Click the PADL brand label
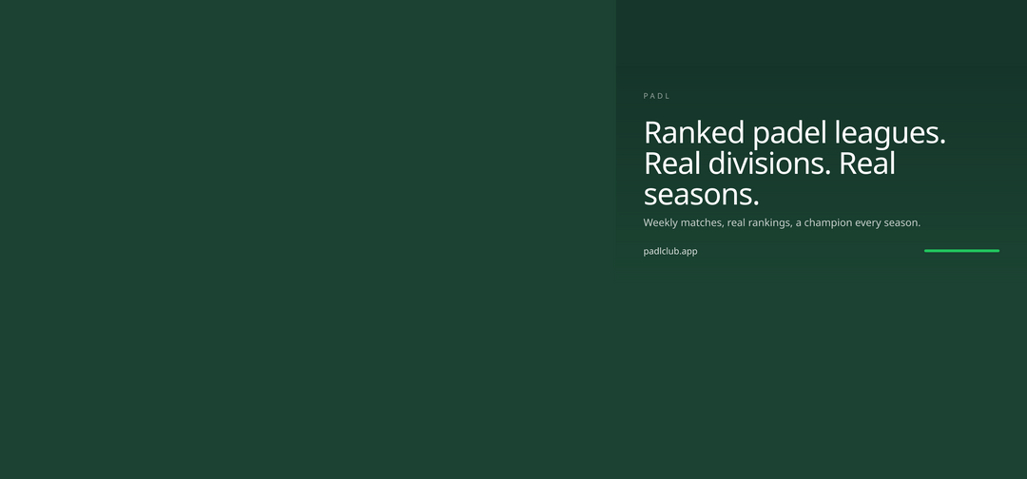Image resolution: width=1027 pixels, height=479 pixels. (656, 96)
